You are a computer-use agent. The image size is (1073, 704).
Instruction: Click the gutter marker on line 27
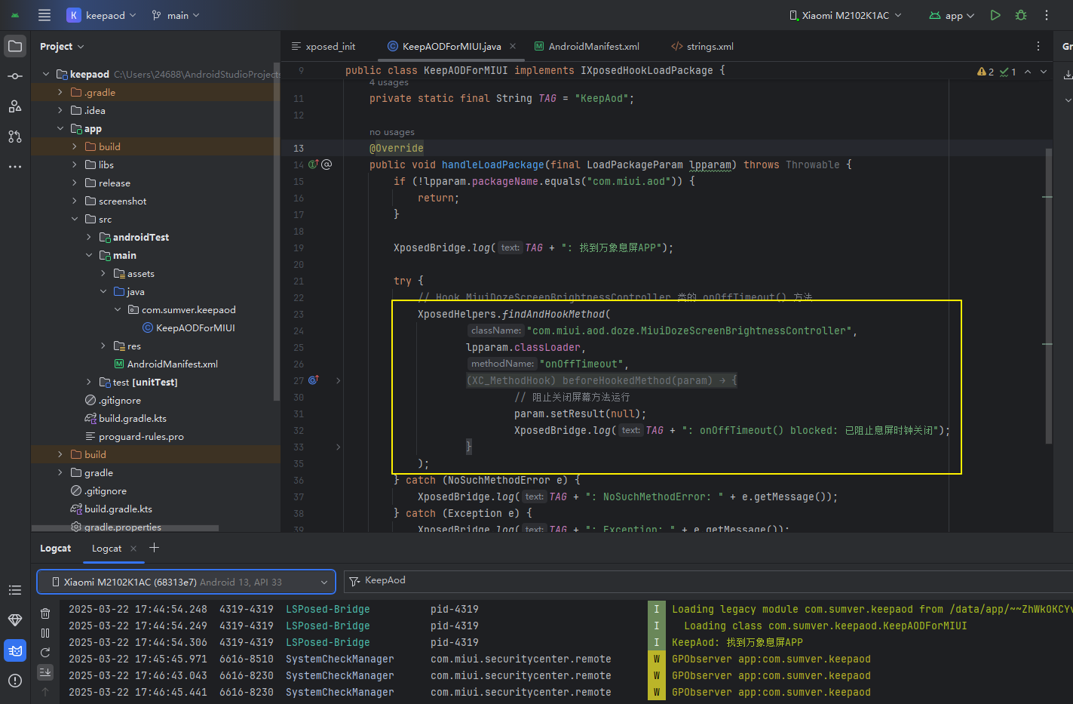(x=314, y=380)
